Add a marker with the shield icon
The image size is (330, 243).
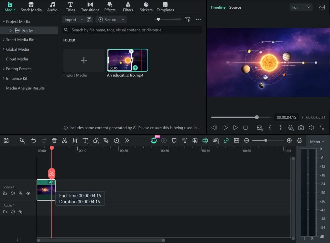tap(174, 141)
